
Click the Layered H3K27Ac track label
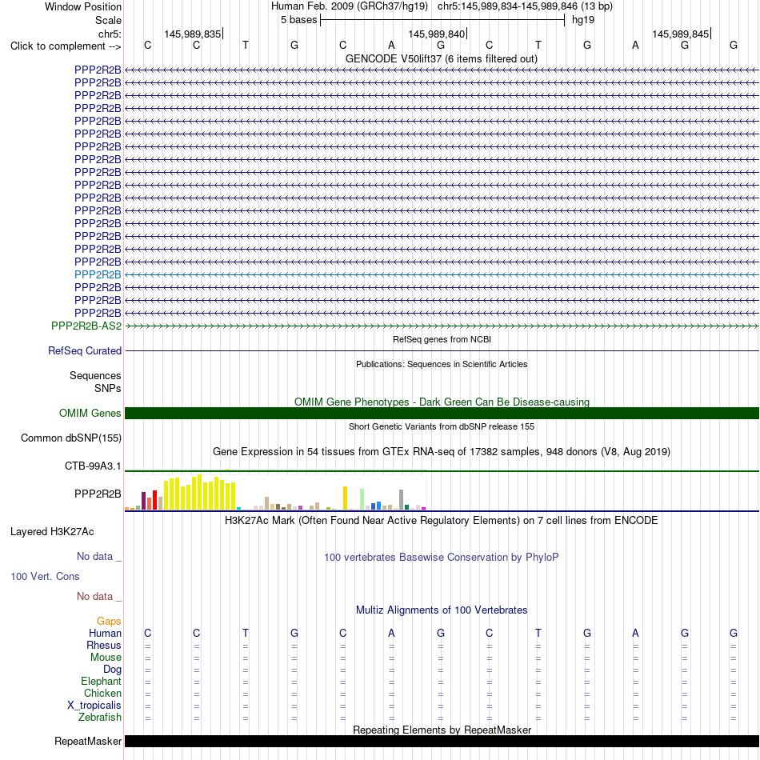pos(52,532)
